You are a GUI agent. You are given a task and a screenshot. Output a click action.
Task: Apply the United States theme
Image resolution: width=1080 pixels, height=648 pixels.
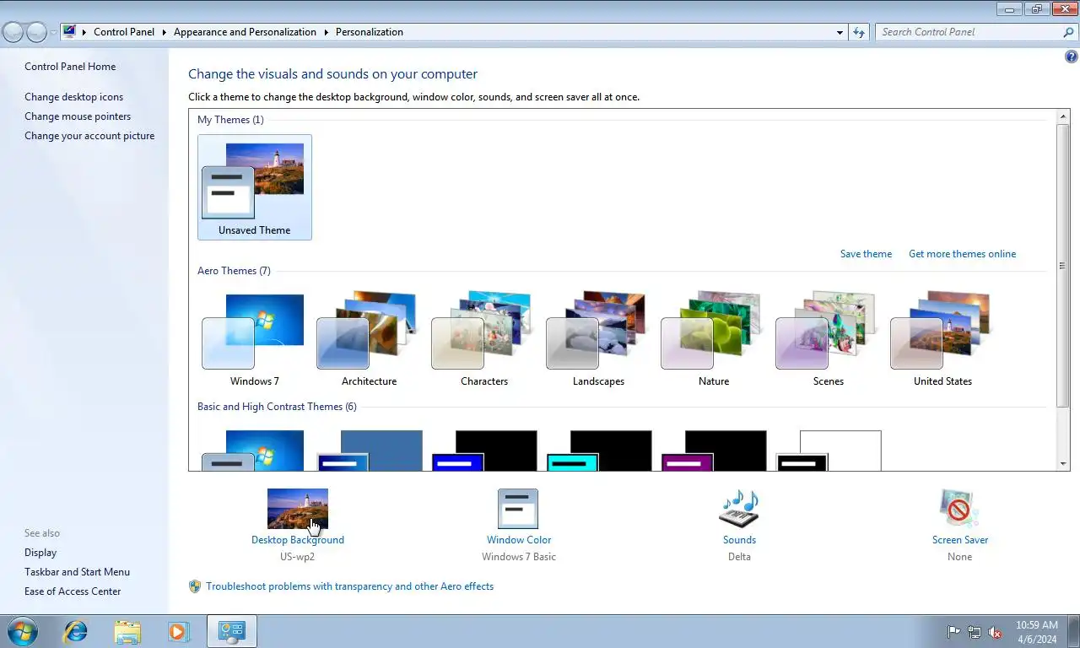[942, 339]
